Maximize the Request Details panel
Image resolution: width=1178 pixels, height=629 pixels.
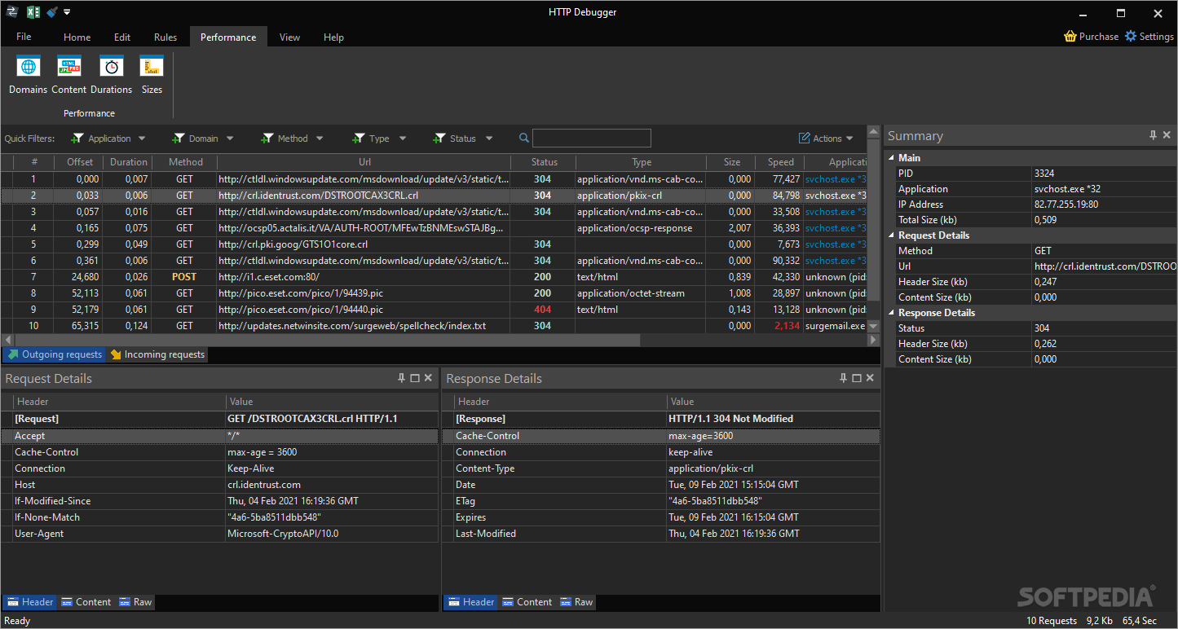[415, 378]
